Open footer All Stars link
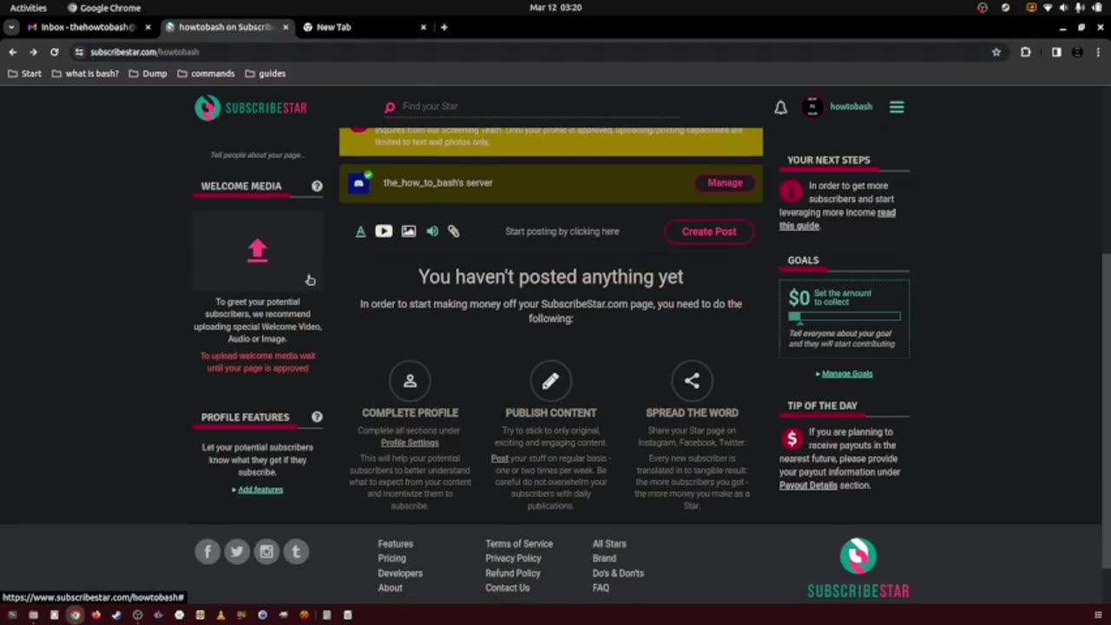The image size is (1111, 625). 609,543
